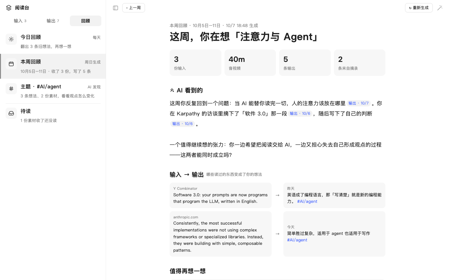Click the AI 发现 label in sidebar
449x280 pixels.
tap(94, 87)
